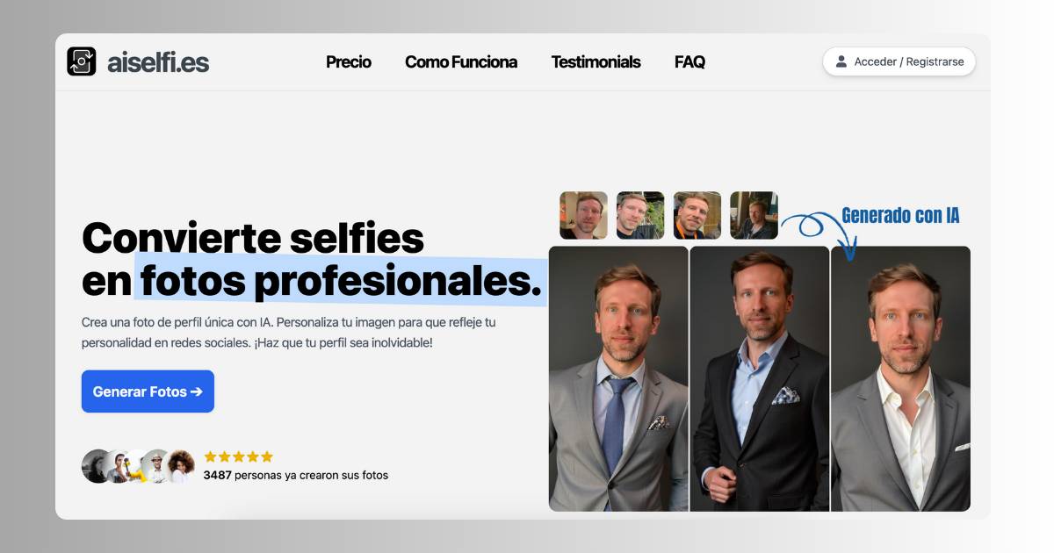The image size is (1054, 553).
Task: Go to Como Funciona section
Action: [x=461, y=61]
